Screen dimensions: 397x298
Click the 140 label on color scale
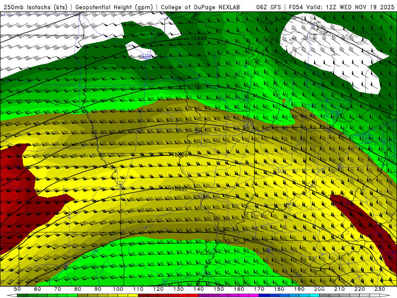click(198, 289)
